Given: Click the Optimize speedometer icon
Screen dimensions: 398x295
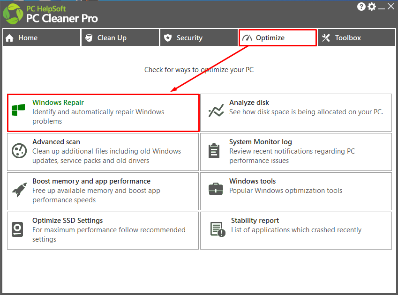Looking at the screenshot, I should 247,38.
